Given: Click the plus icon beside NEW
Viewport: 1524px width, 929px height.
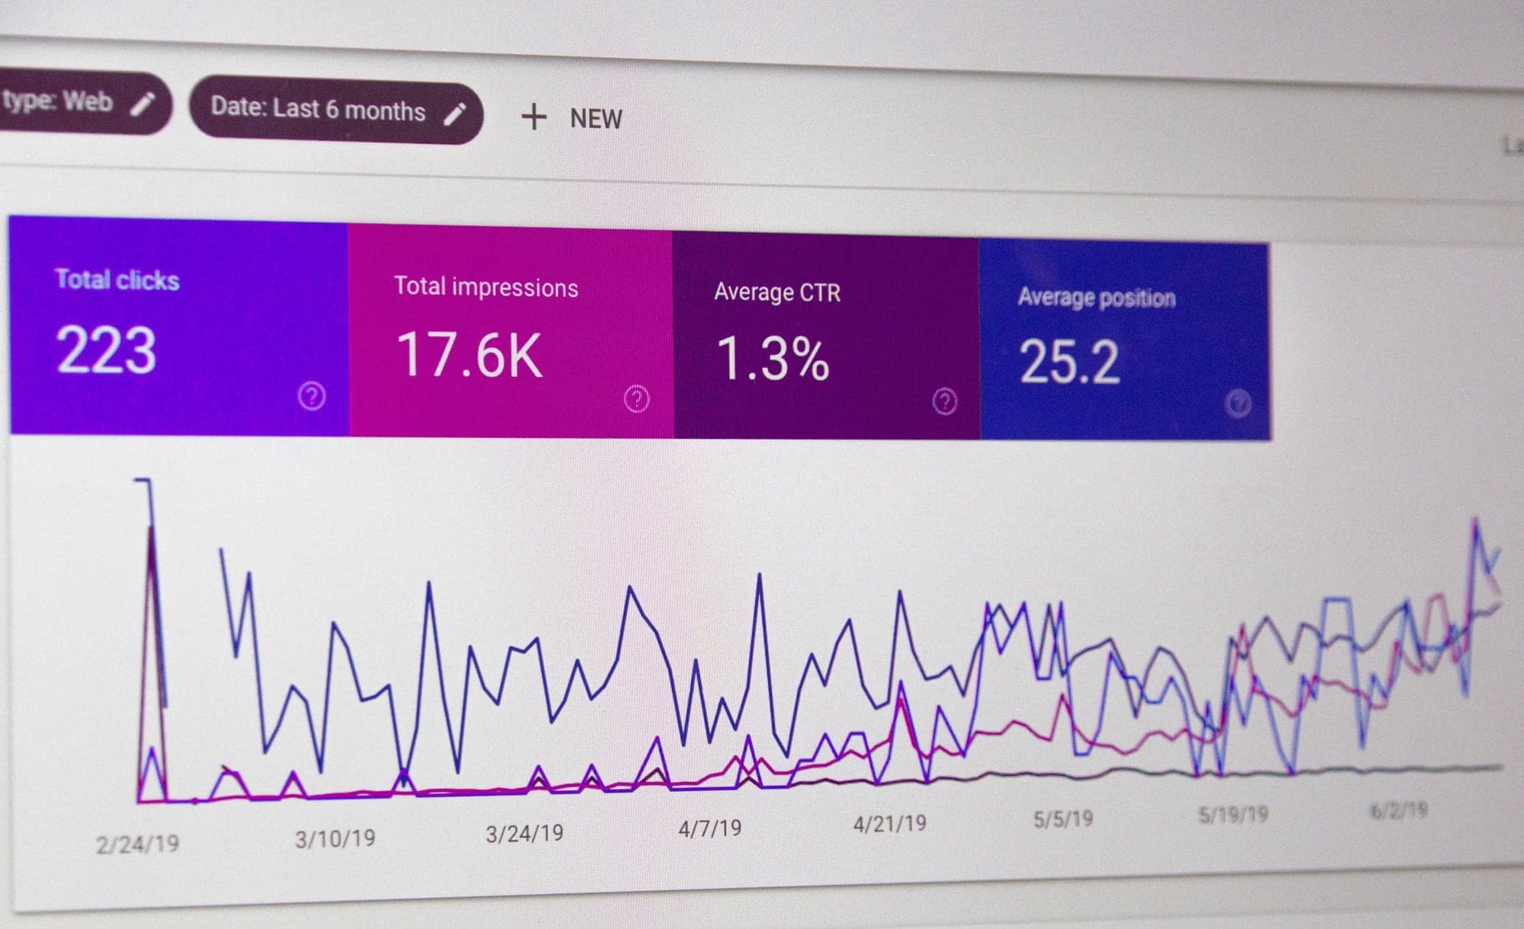Looking at the screenshot, I should click(536, 117).
